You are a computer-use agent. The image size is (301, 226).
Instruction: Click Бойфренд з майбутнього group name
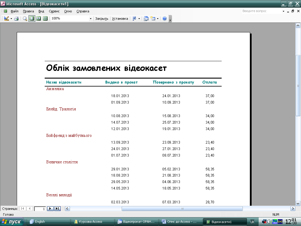pos(69,135)
